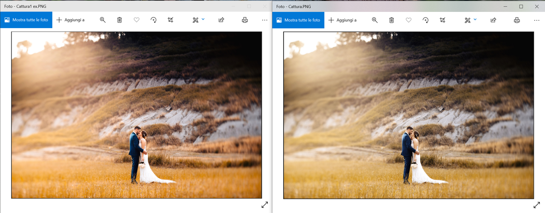The image size is (545, 213).
Task: Click the wedding photo in Cattura1 ex window
Action: [x=136, y=115]
